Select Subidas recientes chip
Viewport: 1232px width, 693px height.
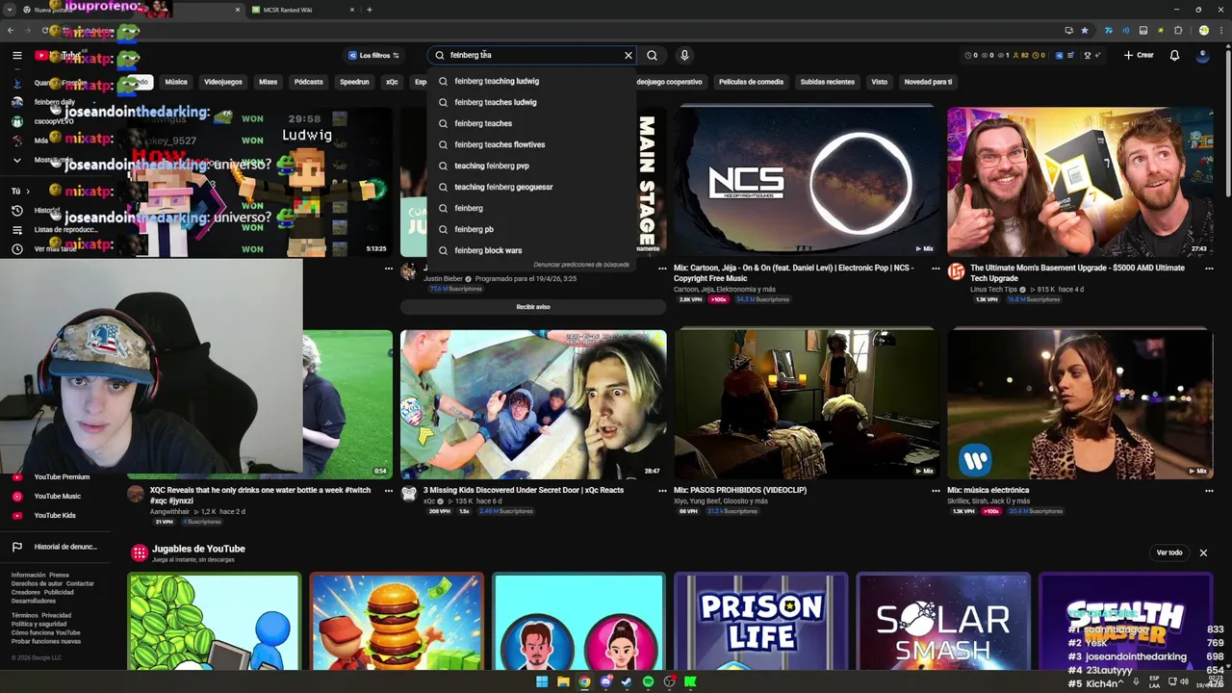(827, 82)
